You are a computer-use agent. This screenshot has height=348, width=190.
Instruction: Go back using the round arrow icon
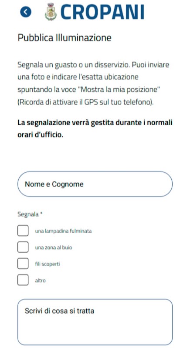coord(26,12)
